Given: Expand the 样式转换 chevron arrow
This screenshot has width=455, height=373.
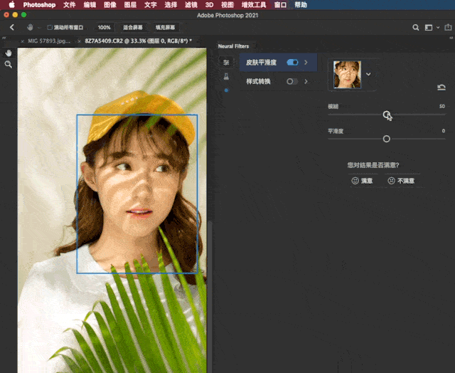Looking at the screenshot, I should pyautogui.click(x=306, y=81).
